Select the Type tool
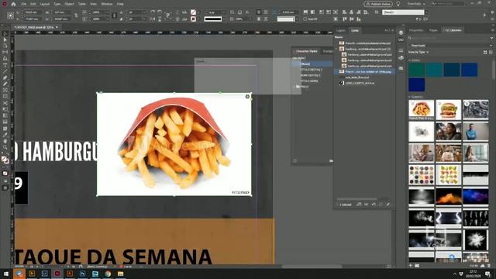This screenshot has width=496, height=279. click(x=5, y=65)
